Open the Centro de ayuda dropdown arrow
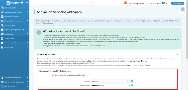The height and width of the screenshot is (90, 188). click(166, 3)
